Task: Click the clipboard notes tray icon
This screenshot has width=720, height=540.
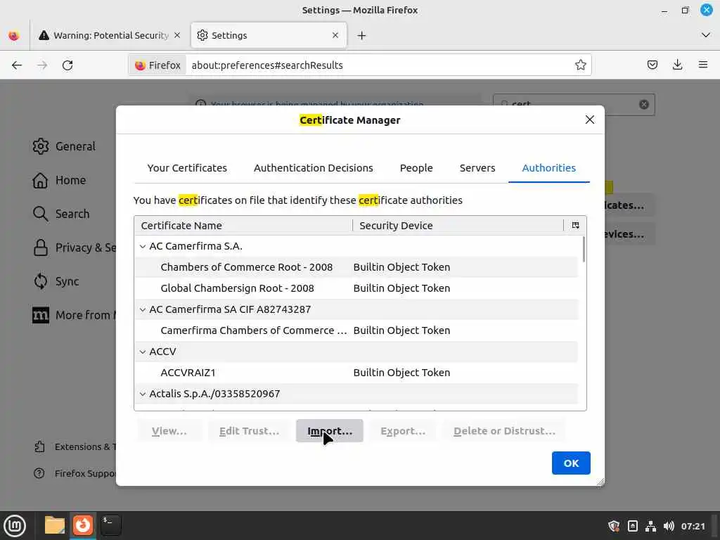Action: click(632, 526)
